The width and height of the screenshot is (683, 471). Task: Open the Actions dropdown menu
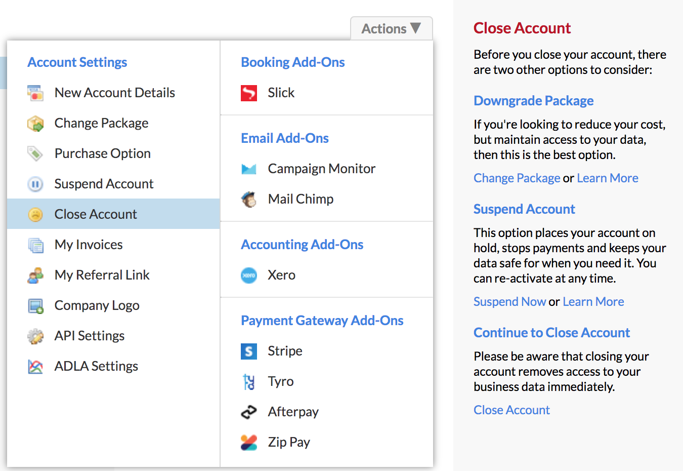pos(391,28)
